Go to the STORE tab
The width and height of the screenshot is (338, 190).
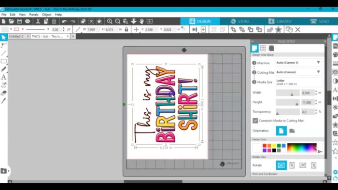click(240, 21)
